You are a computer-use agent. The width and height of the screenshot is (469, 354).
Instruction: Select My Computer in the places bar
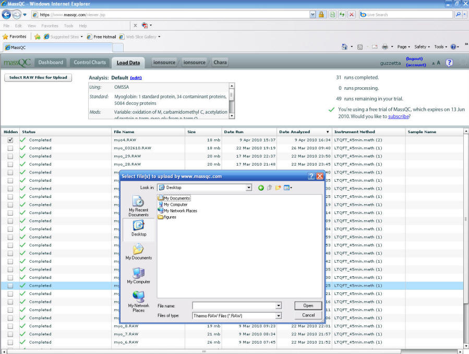(x=138, y=275)
